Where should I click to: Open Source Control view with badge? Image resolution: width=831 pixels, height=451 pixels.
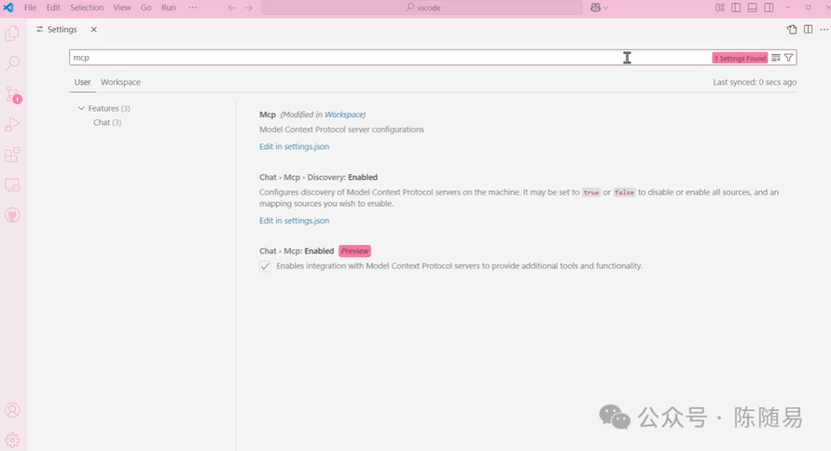[x=13, y=95]
